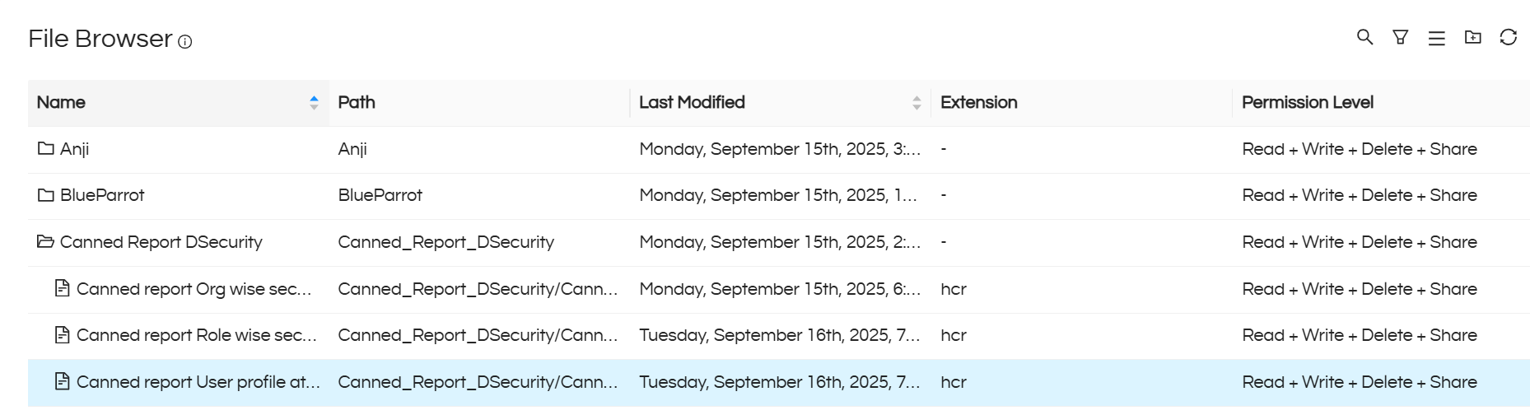Select Canned report User profile file
The height and width of the screenshot is (415, 1530).
198,382
